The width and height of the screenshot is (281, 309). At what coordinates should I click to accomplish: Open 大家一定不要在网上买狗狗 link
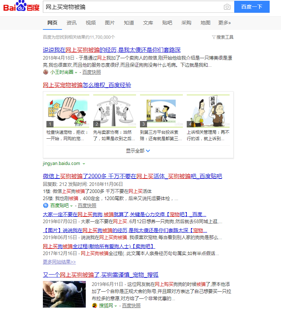(x=125, y=214)
